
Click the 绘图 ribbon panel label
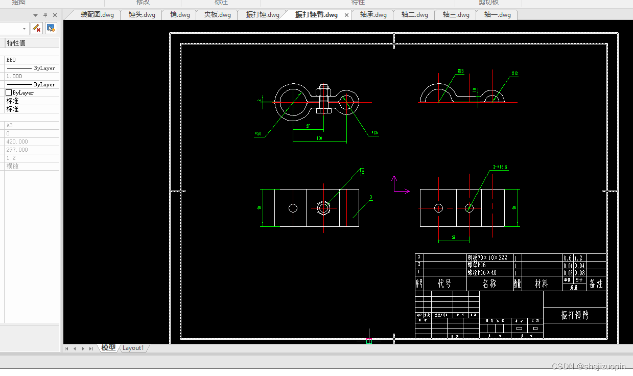(x=18, y=3)
